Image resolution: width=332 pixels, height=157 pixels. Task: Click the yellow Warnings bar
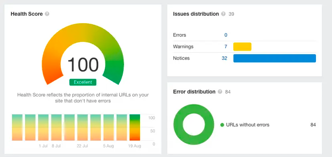tap(242, 47)
